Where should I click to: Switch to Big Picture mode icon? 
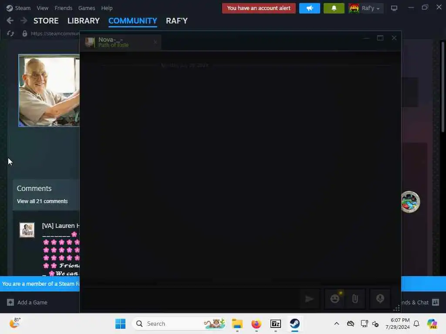(394, 8)
